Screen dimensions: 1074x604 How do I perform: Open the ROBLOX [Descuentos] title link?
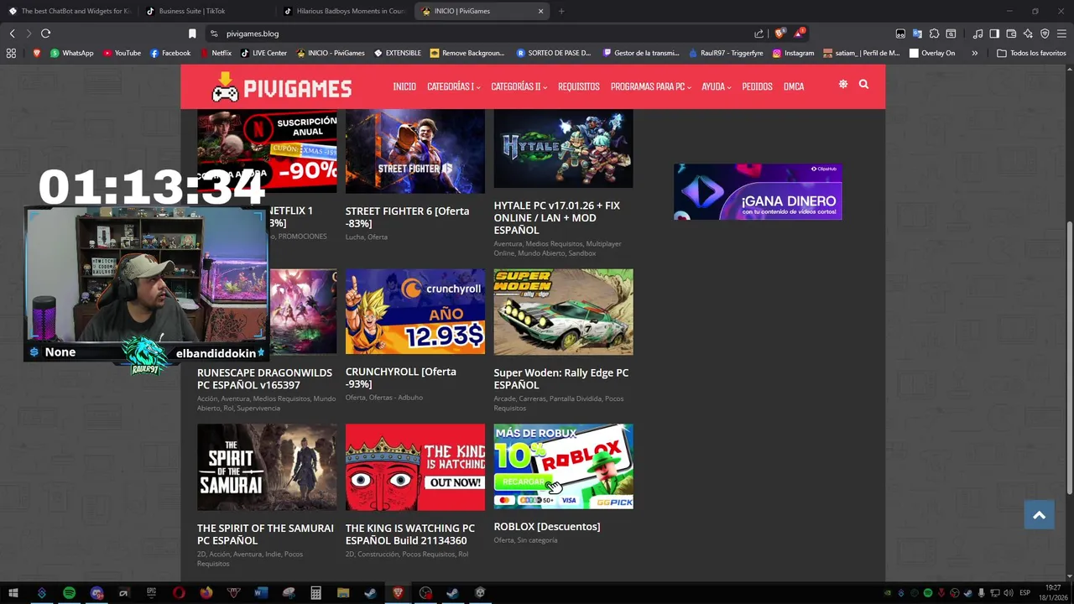click(546, 527)
